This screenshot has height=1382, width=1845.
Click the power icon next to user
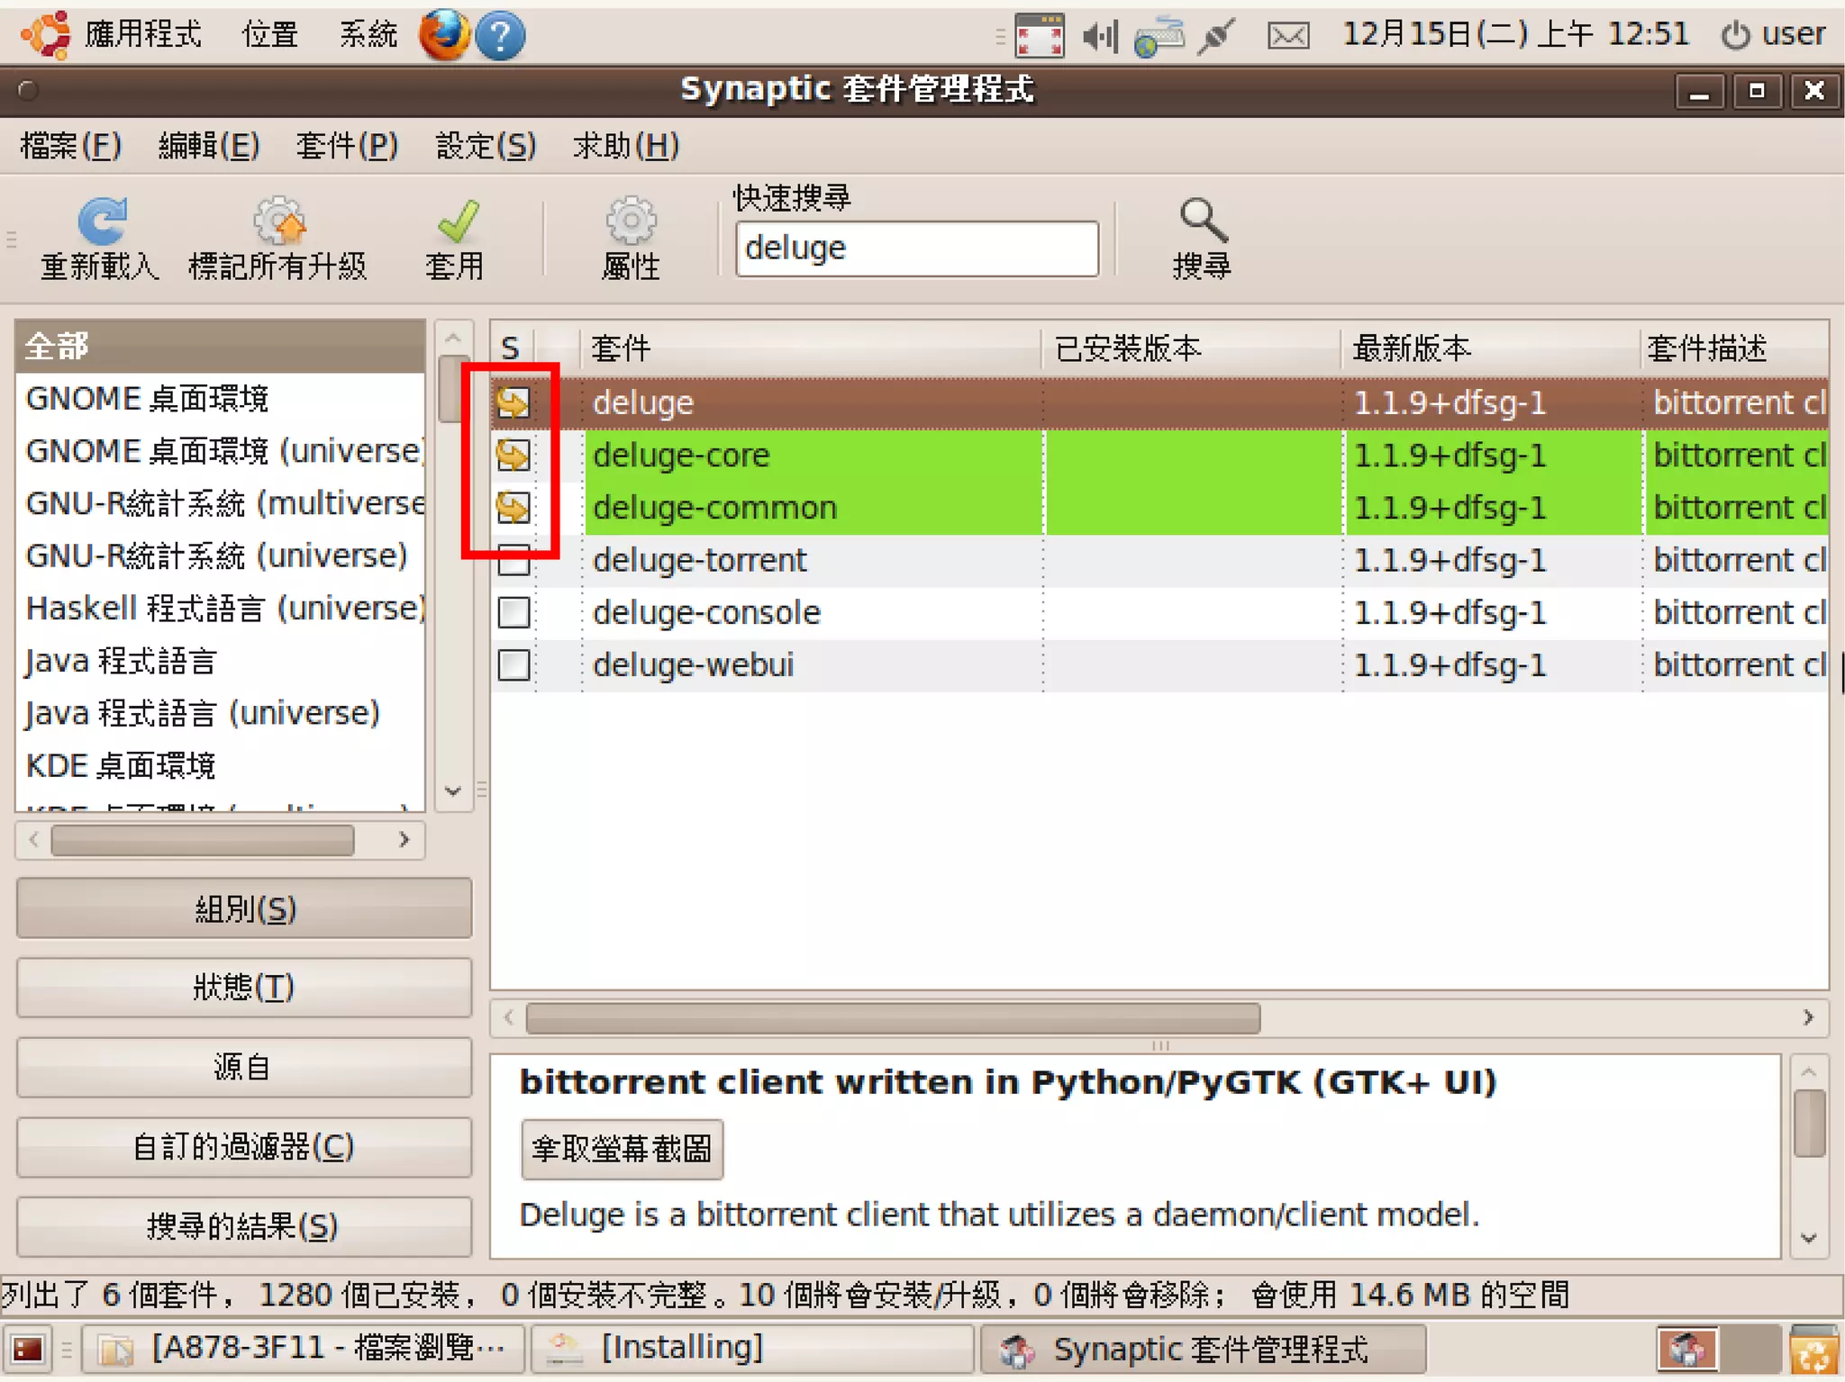click(1735, 35)
